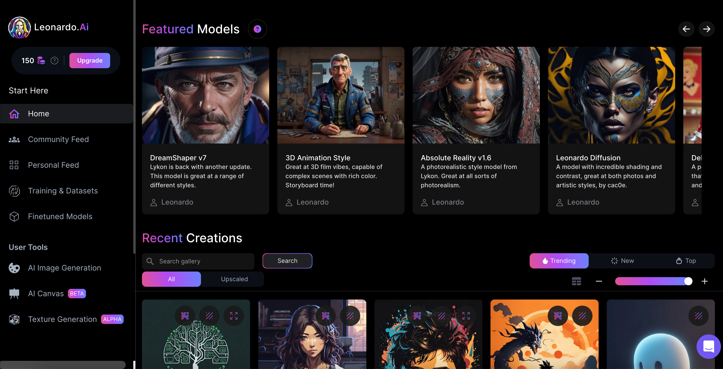Open token balance help question icon

[x=54, y=60]
